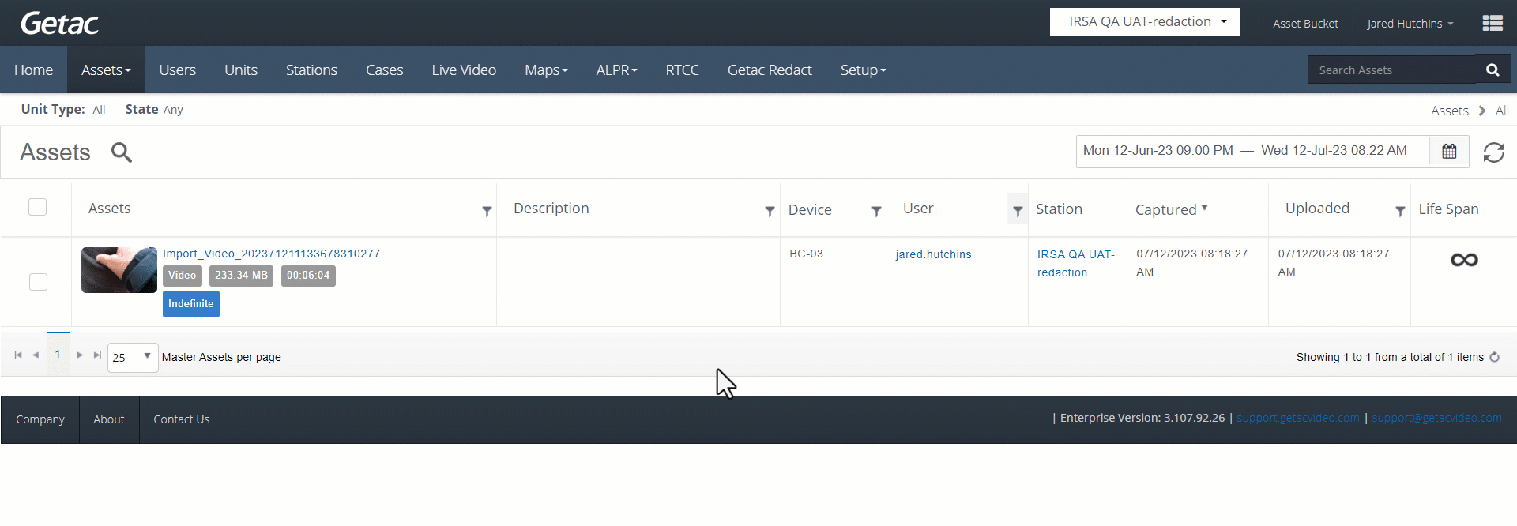
Task: Open Getac Redact tab
Action: [770, 70]
